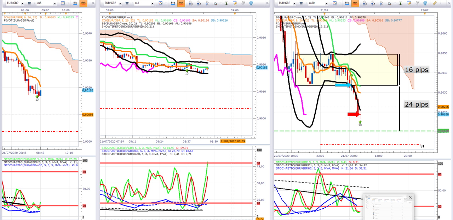Click the second magnifier zoom icon in m1 toolbar
The height and width of the screenshot is (220, 453).
[x=199, y=3]
